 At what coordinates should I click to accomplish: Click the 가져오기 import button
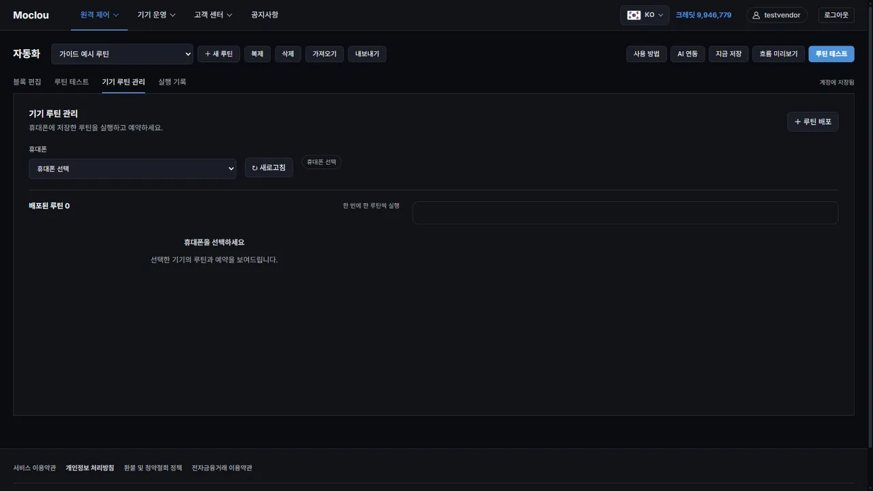coord(325,54)
